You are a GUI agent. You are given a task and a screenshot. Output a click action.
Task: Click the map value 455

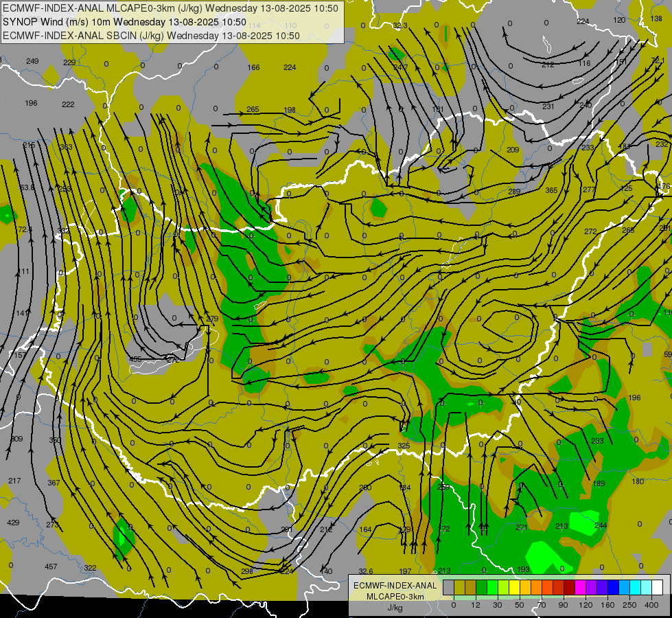[x=136, y=359]
